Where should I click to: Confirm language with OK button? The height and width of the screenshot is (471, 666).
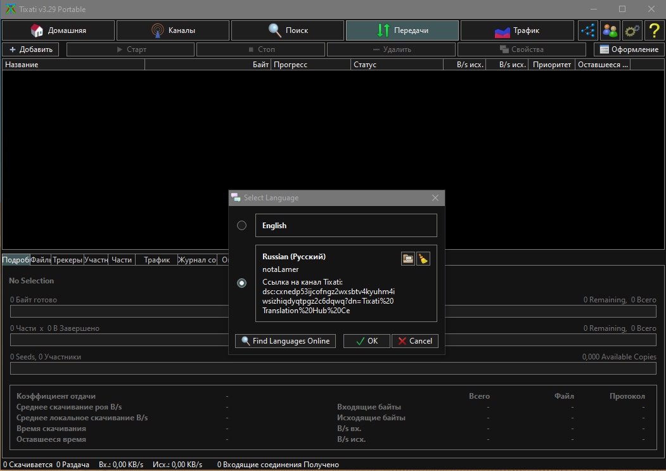pos(366,341)
